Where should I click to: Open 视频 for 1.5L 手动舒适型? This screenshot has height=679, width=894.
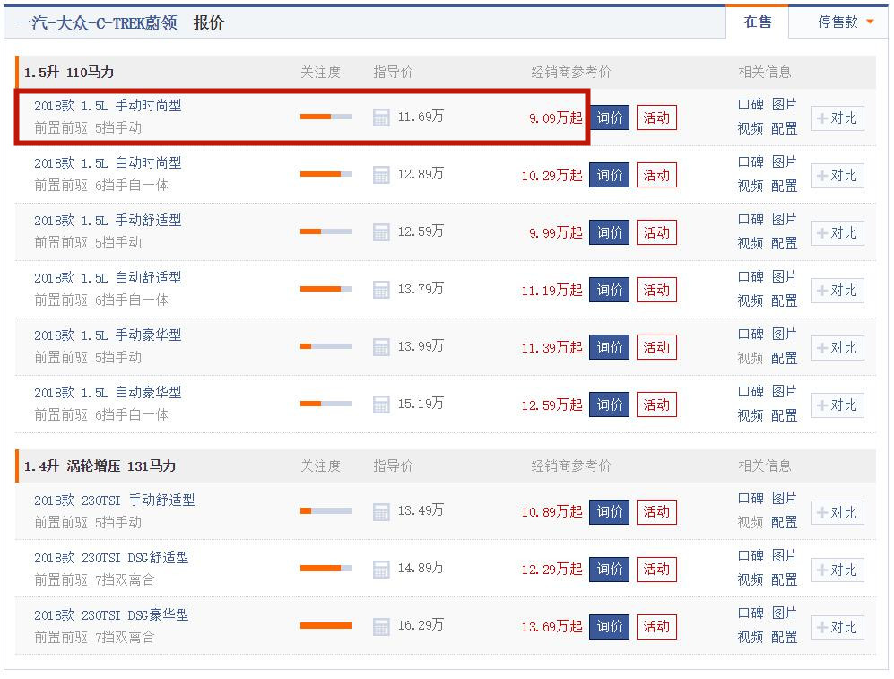pyautogui.click(x=751, y=243)
